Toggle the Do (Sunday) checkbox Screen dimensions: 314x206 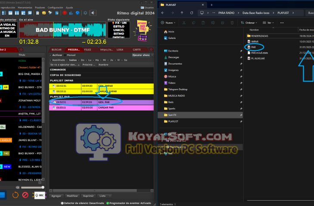click(x=79, y=60)
